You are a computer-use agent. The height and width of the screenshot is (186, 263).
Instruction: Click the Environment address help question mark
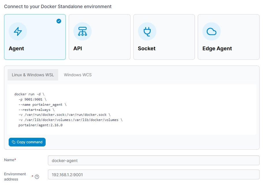pyautogui.click(x=37, y=177)
